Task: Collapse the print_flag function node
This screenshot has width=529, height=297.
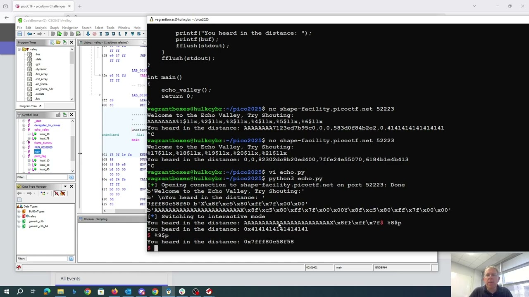Action: [24, 156]
